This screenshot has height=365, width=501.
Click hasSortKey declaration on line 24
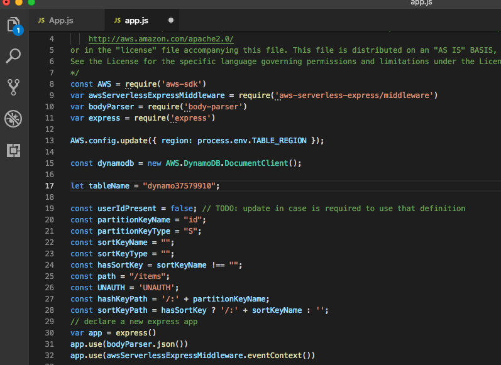120,265
